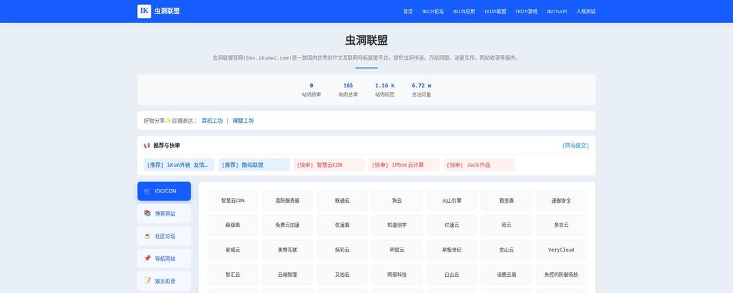
Task: Open the VeryCloud site card
Action: (x=561, y=250)
